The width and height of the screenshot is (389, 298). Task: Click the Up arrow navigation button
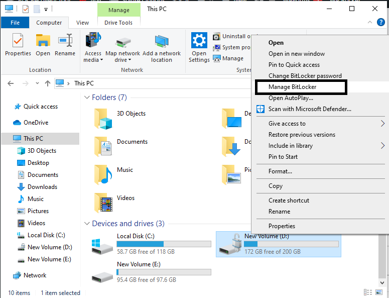[48, 83]
